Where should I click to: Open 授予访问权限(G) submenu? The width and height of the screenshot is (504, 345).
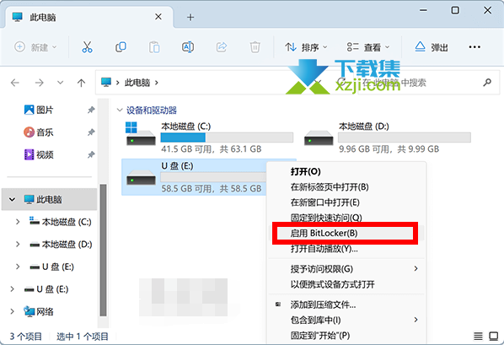[x=346, y=269]
